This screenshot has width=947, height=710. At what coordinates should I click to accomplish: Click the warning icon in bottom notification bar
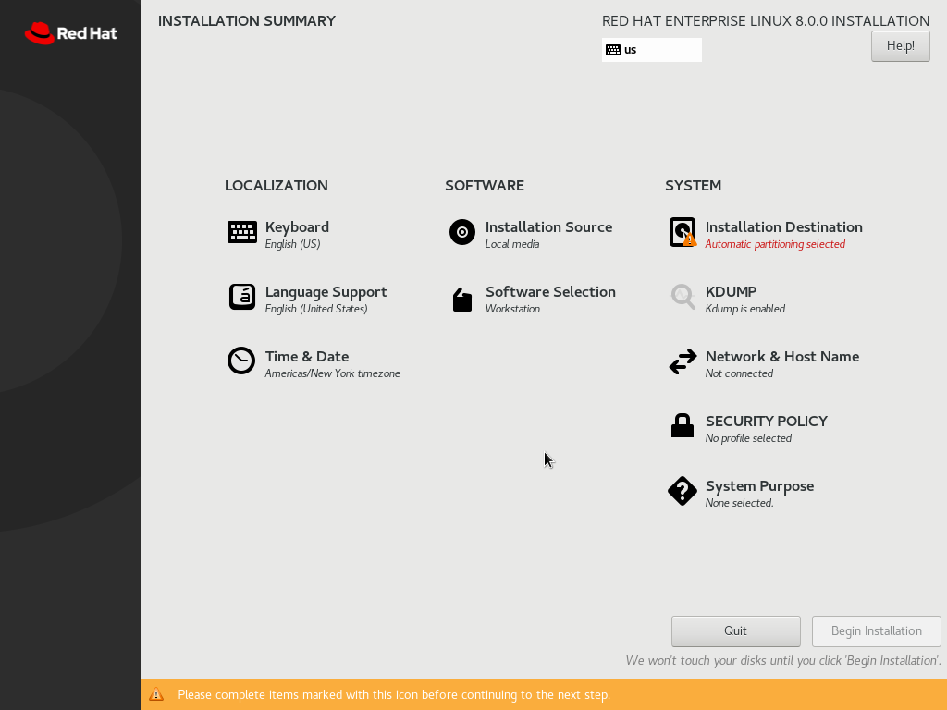tap(156, 694)
